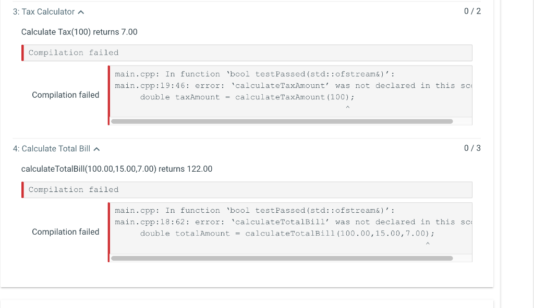This screenshot has width=534, height=308.
Task: Click the caret marker under calculateTotalBill call
Action: pyautogui.click(x=428, y=244)
